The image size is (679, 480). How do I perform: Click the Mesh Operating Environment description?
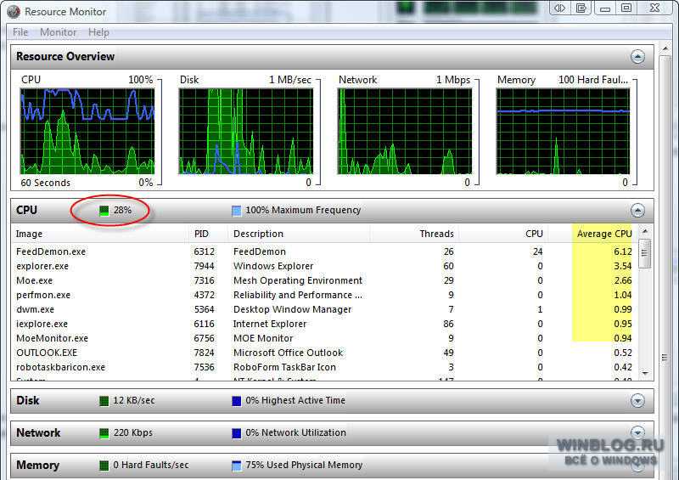(x=298, y=280)
